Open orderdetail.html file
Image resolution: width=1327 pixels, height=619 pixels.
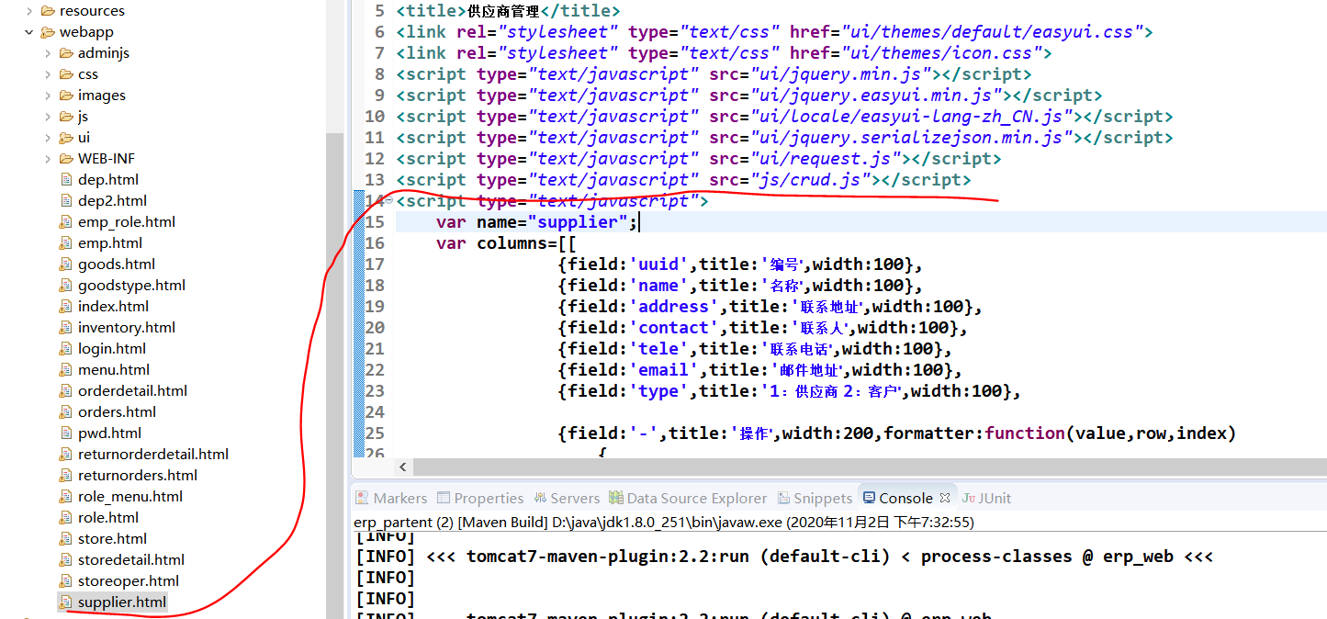click(132, 391)
